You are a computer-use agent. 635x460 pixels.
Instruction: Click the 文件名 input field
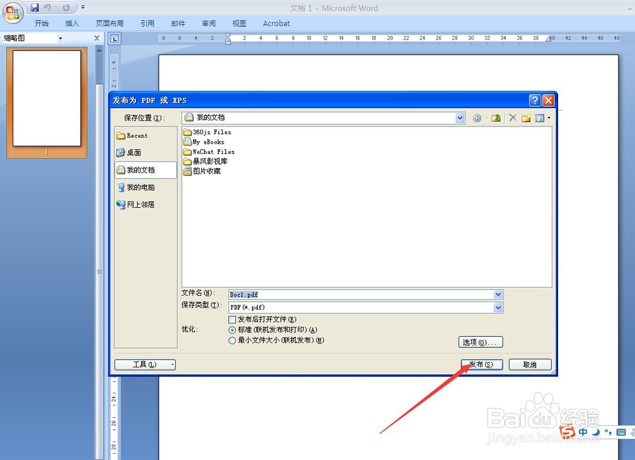pyautogui.click(x=361, y=295)
